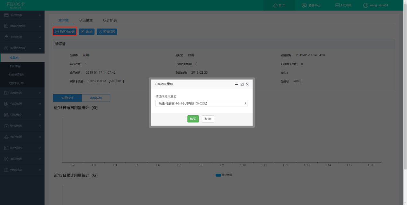Maximize the 订购池流量包 dialog
This screenshot has width=407, height=205.
click(x=242, y=84)
